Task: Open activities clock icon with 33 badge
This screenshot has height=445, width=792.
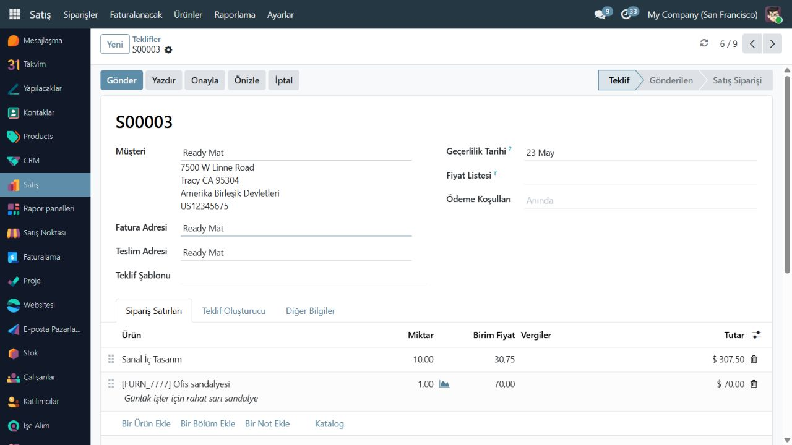Action: coord(629,14)
